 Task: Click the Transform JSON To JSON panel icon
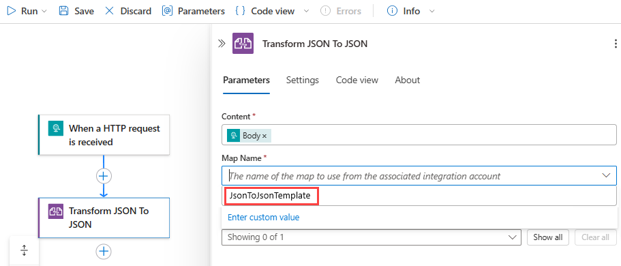click(x=243, y=44)
